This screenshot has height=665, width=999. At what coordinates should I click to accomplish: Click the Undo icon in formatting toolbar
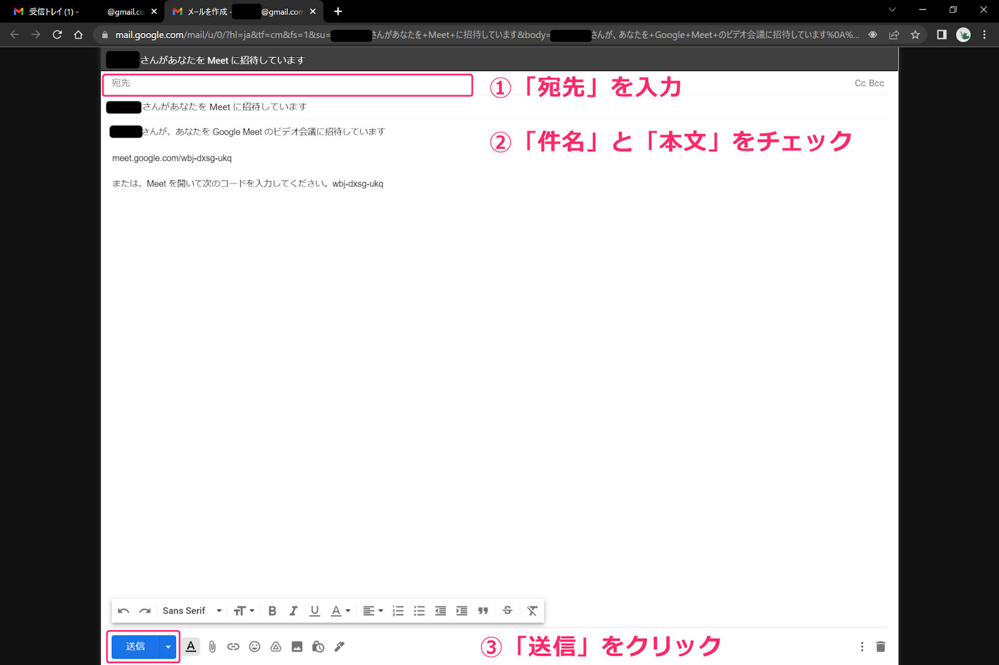coord(124,611)
